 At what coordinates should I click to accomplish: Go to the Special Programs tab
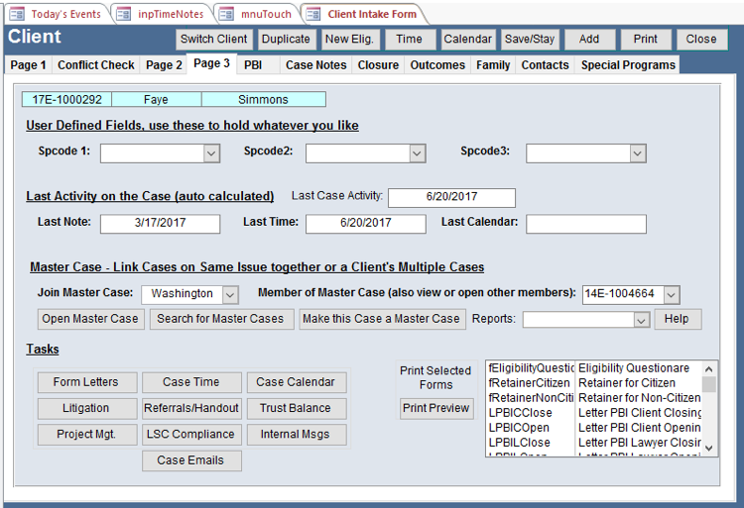pyautogui.click(x=628, y=65)
